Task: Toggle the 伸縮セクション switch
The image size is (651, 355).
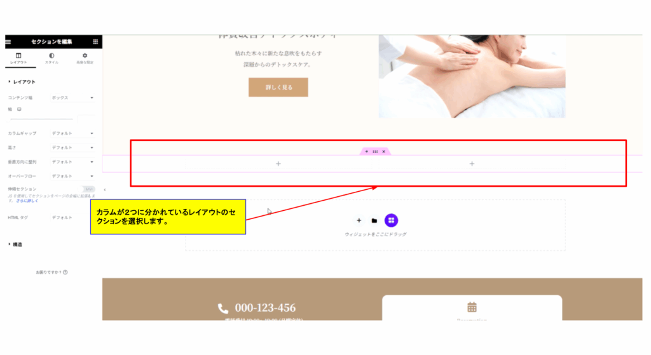Action: (88, 189)
